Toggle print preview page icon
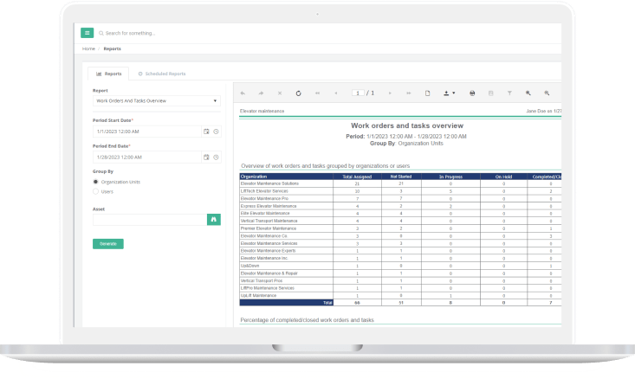This screenshot has height=379, width=635. (427, 93)
